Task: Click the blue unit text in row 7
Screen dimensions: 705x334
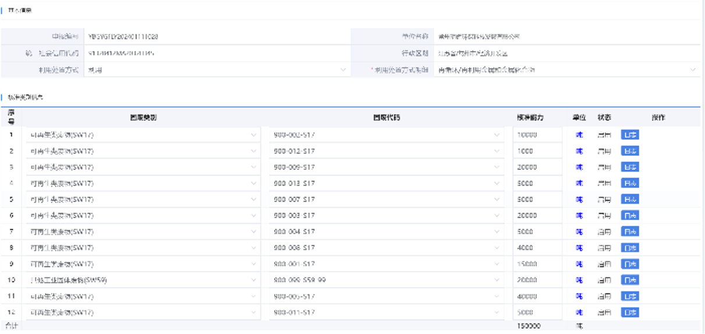Action: 579,232
